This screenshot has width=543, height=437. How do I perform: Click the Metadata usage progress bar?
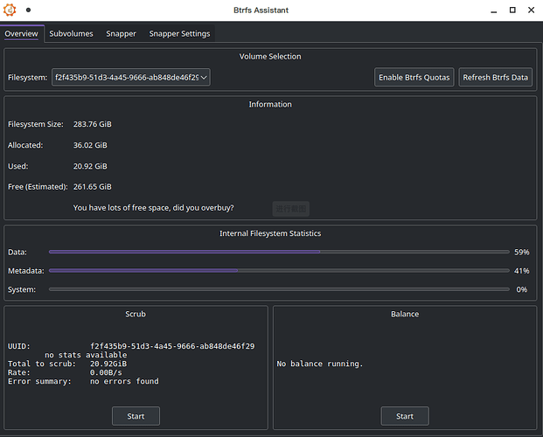point(279,271)
